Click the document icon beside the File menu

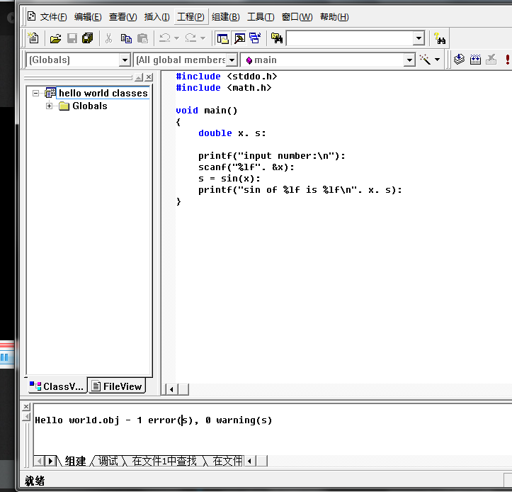(x=31, y=16)
